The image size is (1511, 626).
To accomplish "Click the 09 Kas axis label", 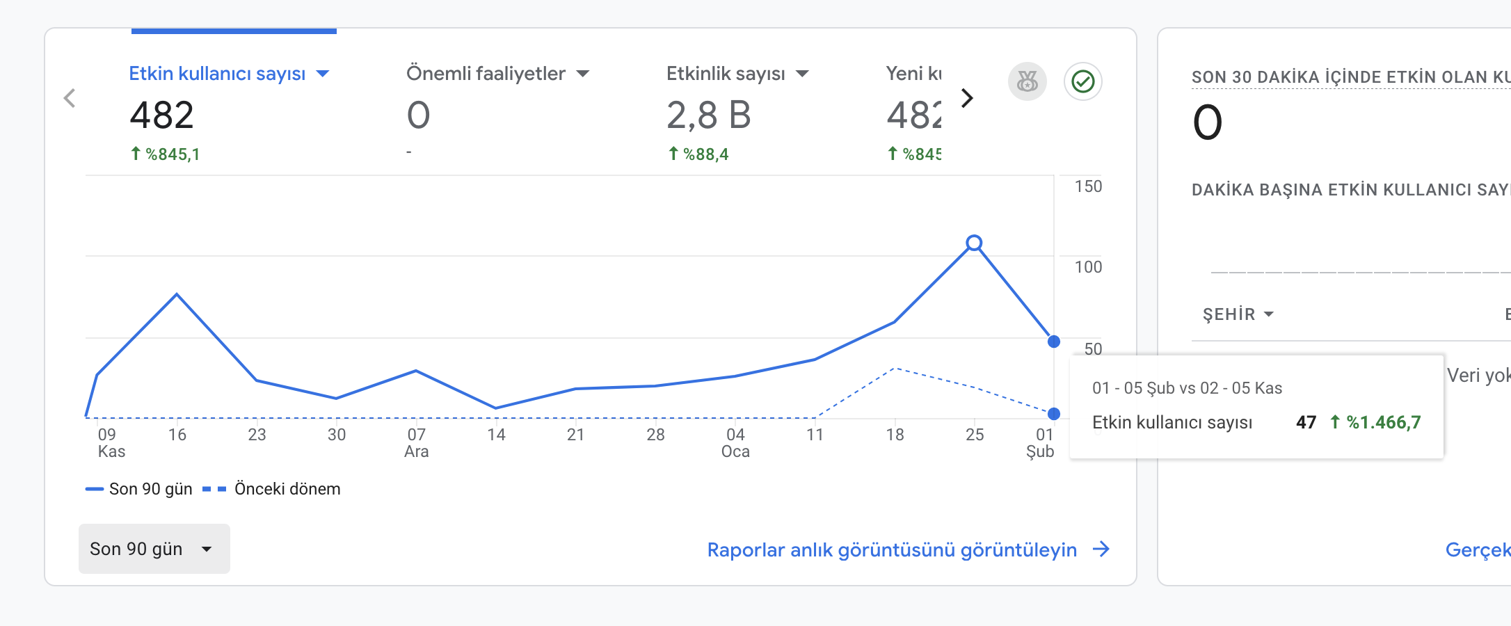I will 111,443.
